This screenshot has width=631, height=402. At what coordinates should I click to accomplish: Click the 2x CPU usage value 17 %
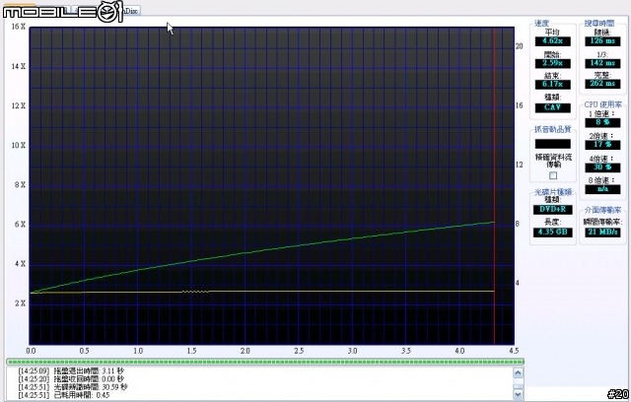coord(602,144)
